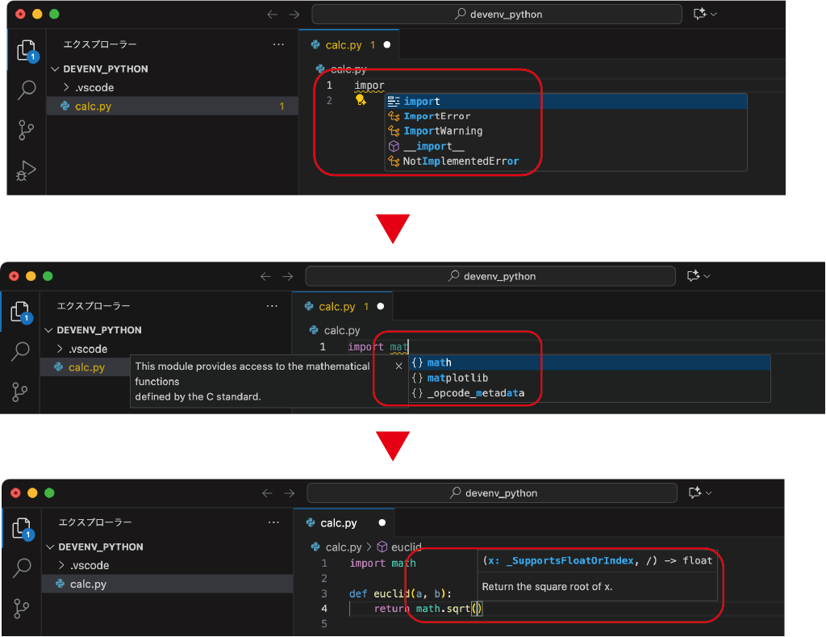Open the Run and Debug view
This screenshot has width=826, height=637.
point(26,170)
